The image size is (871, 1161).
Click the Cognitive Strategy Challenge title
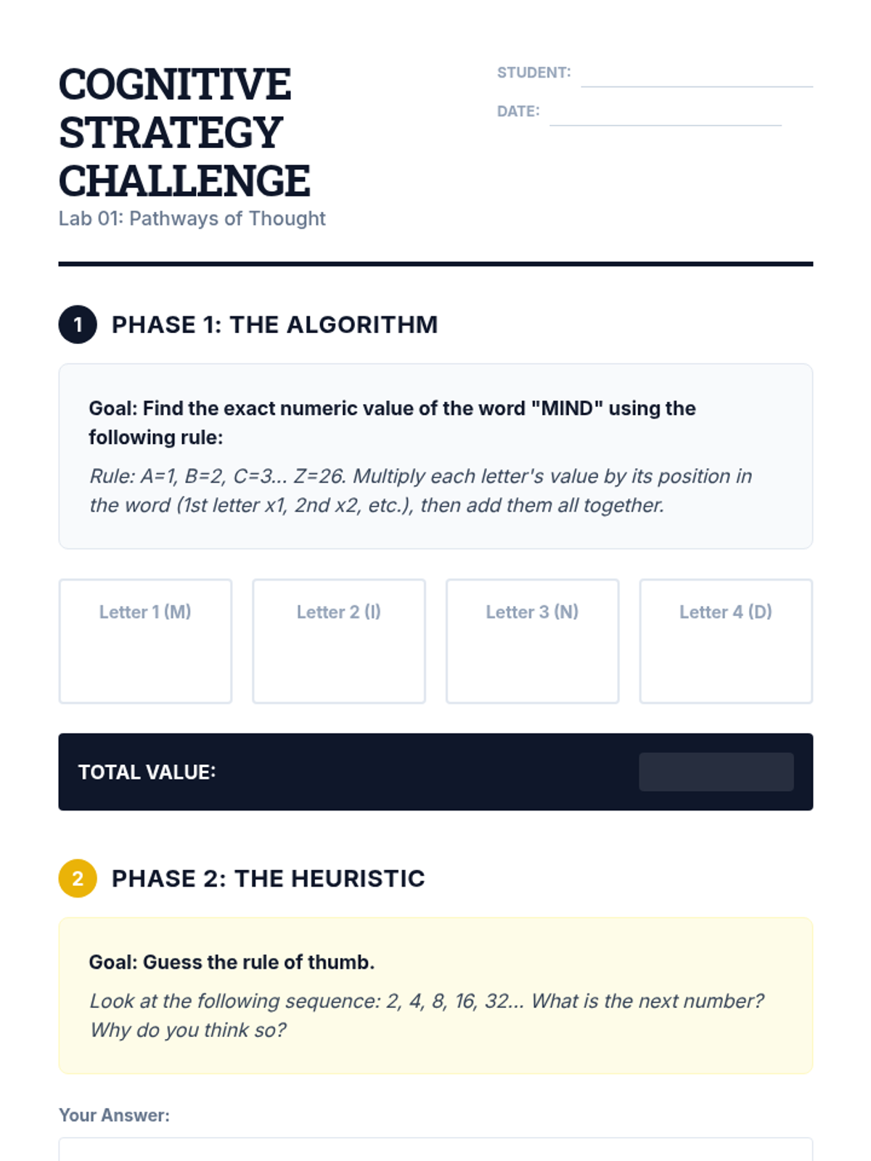184,132
